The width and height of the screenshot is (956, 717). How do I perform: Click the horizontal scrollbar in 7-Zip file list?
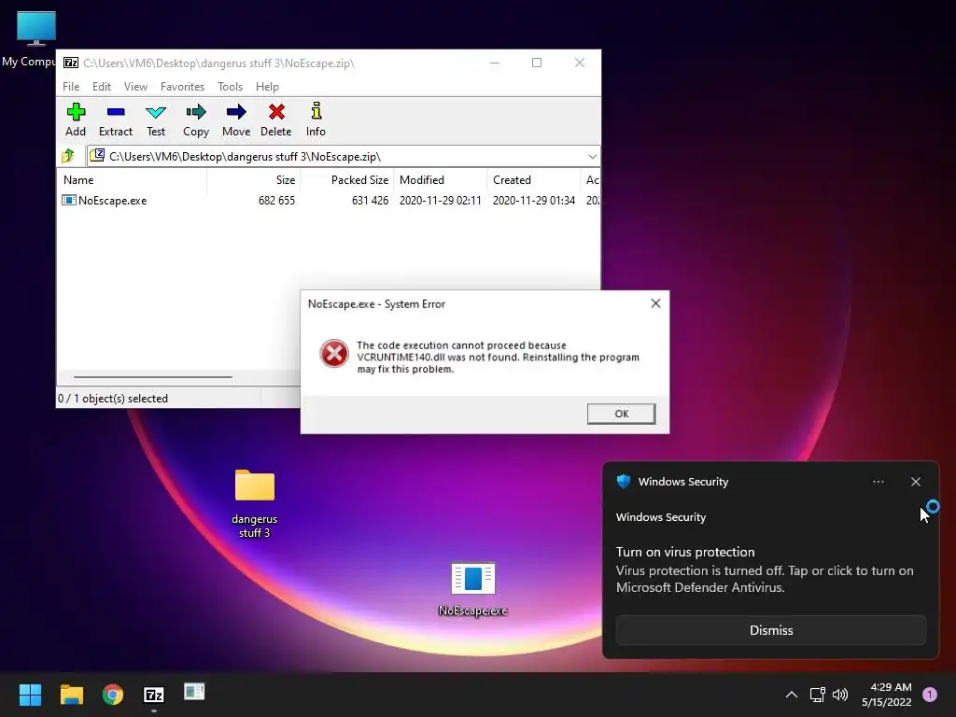[152, 377]
